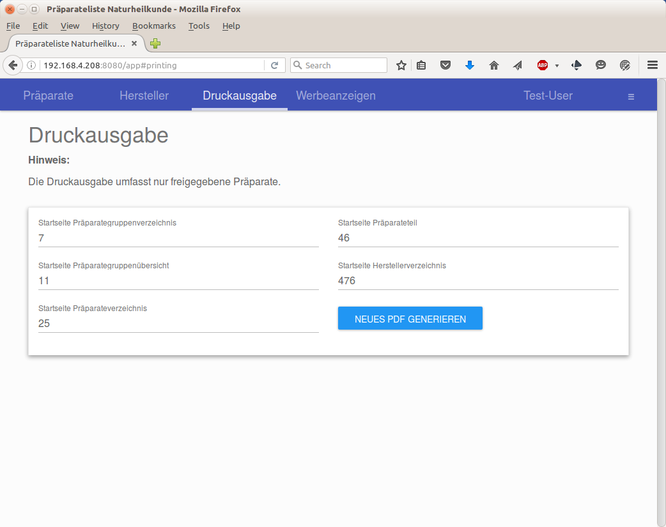The width and height of the screenshot is (666, 527).
Task: Expand the Adblock Plus dropdown arrow
Action: (557, 66)
